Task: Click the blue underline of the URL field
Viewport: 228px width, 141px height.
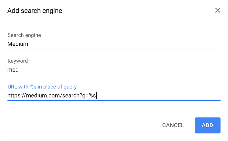Action: pyautogui.click(x=114, y=100)
